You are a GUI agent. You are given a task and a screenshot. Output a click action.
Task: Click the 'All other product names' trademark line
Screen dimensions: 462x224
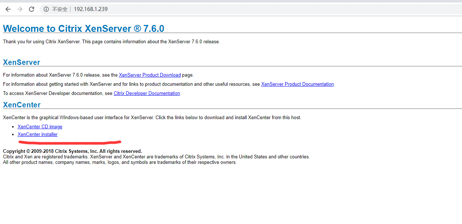(120, 162)
